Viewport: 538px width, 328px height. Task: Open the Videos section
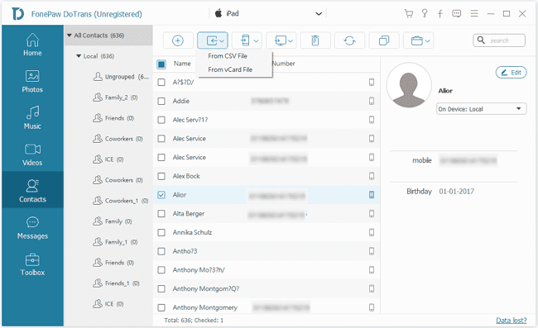pos(32,154)
